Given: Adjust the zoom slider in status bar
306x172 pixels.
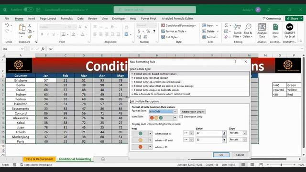Looking at the screenshot, I should tap(281, 165).
